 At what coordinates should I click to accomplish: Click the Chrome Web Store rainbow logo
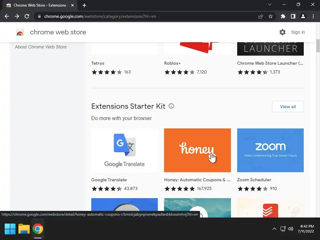pos(20,32)
